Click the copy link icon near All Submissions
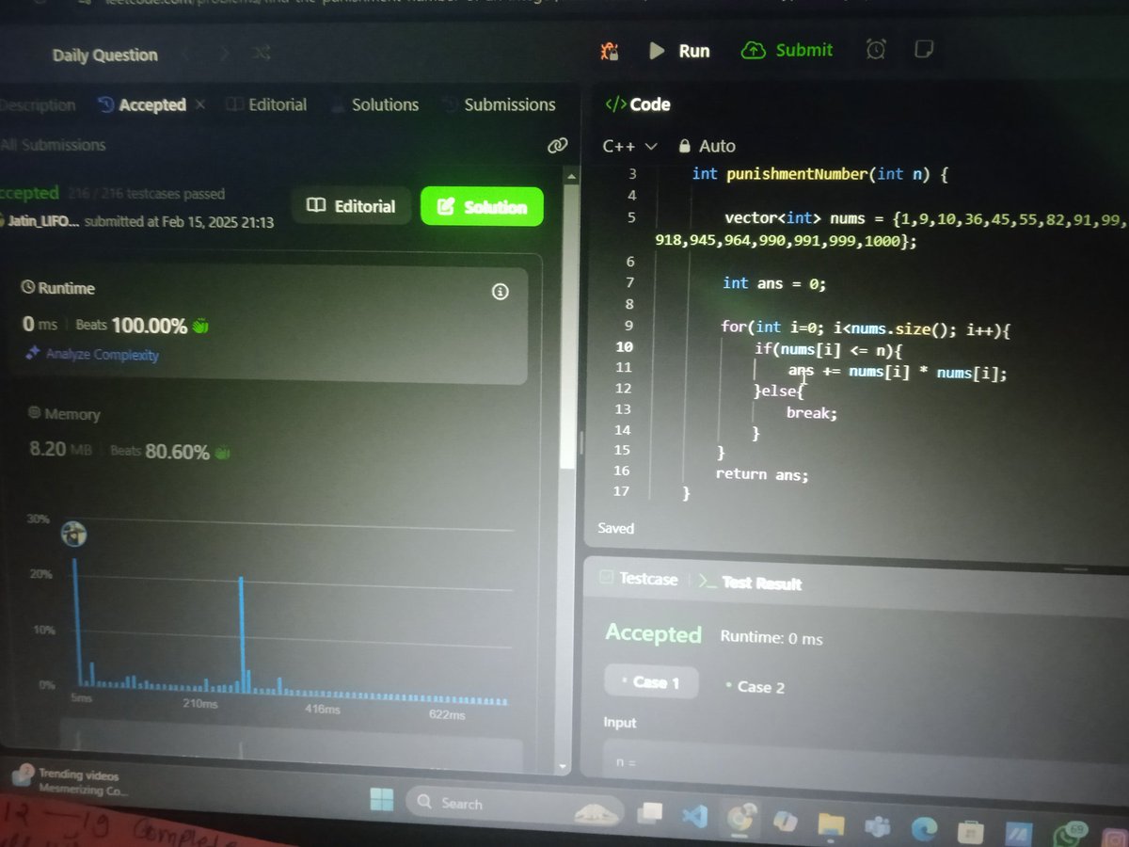 point(557,147)
